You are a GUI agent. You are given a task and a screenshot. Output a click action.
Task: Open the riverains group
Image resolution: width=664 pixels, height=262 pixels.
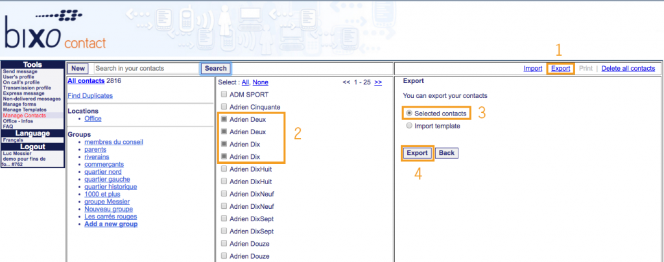coord(97,156)
